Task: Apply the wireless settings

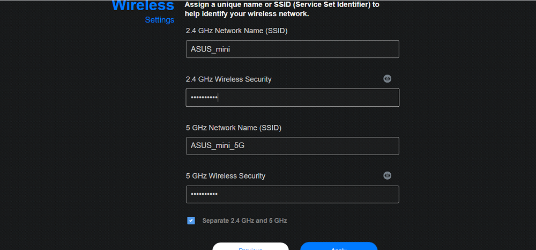Action: (339, 246)
